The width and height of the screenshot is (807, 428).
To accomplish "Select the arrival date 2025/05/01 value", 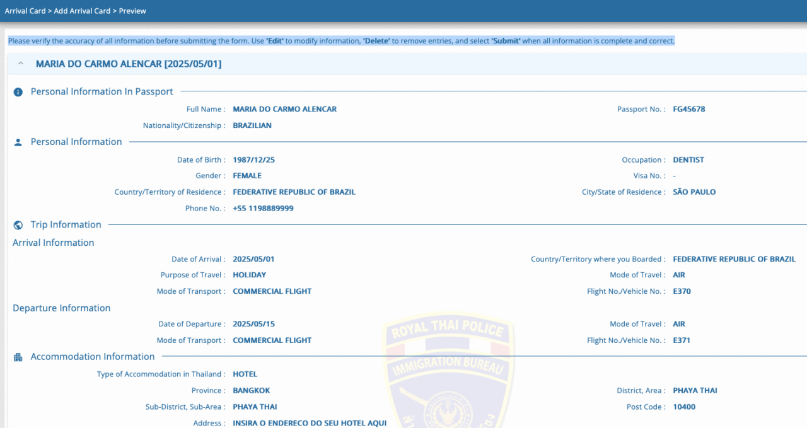I will point(253,259).
